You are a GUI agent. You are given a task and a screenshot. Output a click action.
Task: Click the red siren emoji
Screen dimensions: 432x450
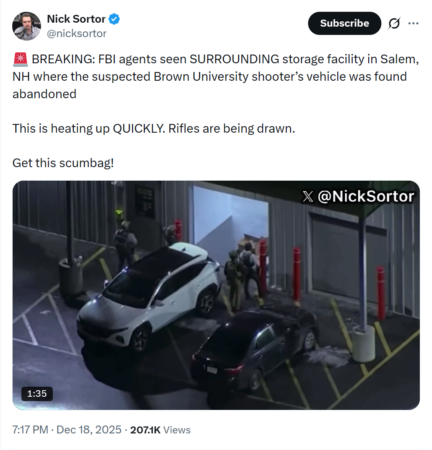point(21,59)
